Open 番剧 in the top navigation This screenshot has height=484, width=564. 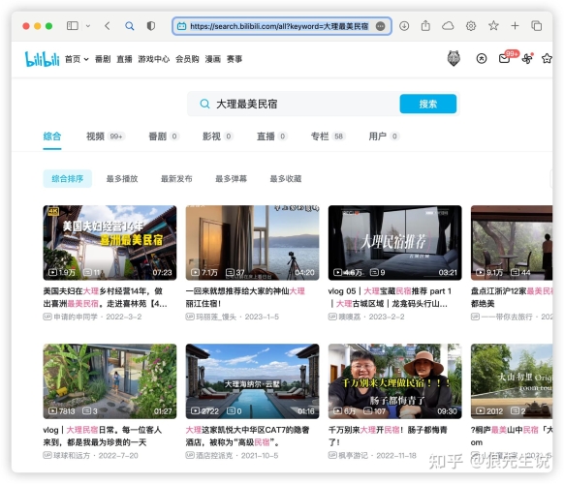[103, 59]
